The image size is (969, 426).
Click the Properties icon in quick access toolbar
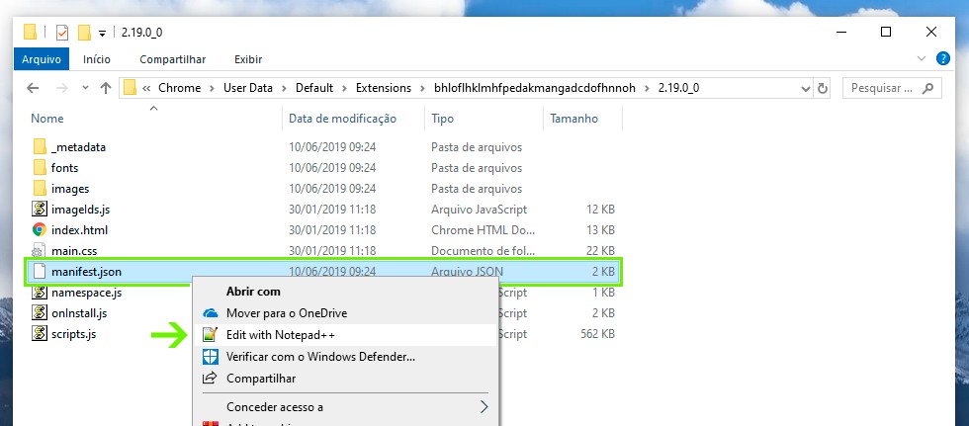63,32
